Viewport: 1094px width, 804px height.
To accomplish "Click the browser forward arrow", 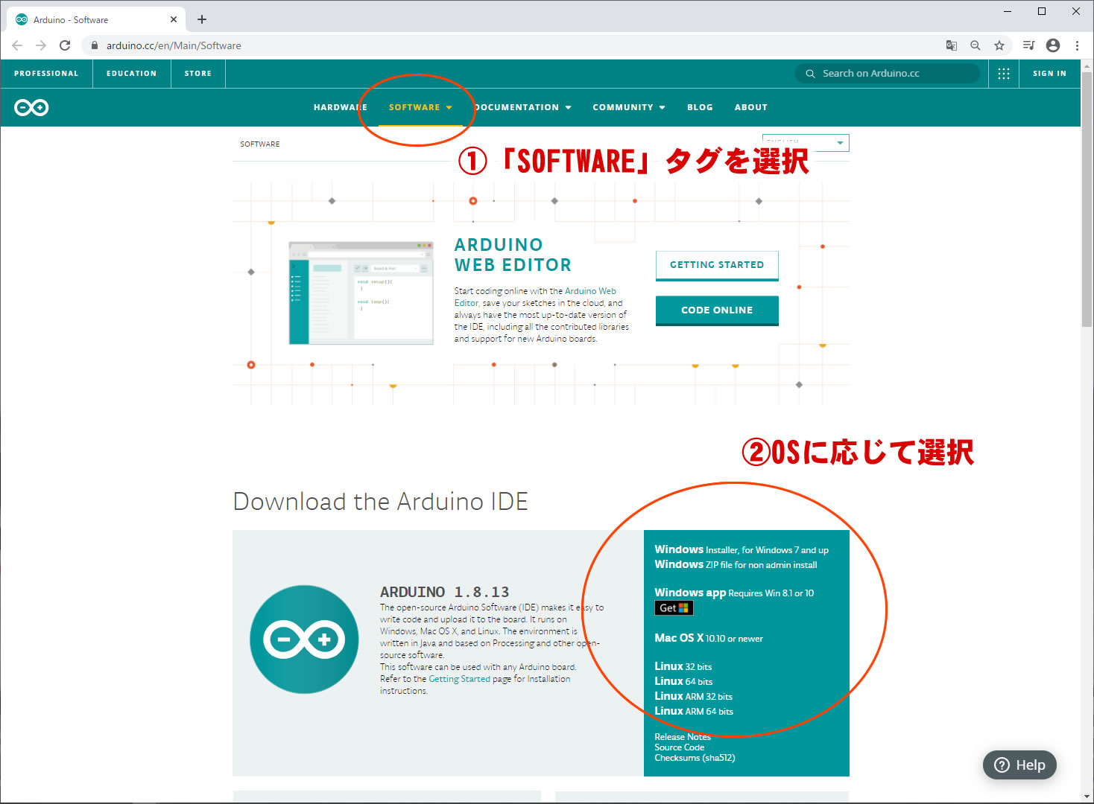I will pos(41,45).
